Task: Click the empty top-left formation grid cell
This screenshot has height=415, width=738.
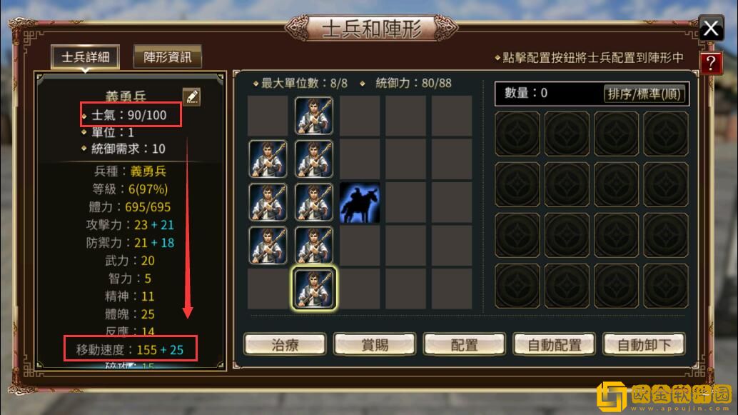Action: tap(268, 116)
